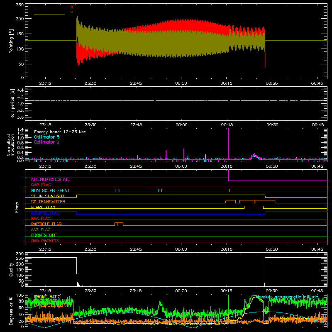Image resolution: width=332 pixels, height=332 pixels.
Task: Click the Flags axis title
Action: (17, 207)
